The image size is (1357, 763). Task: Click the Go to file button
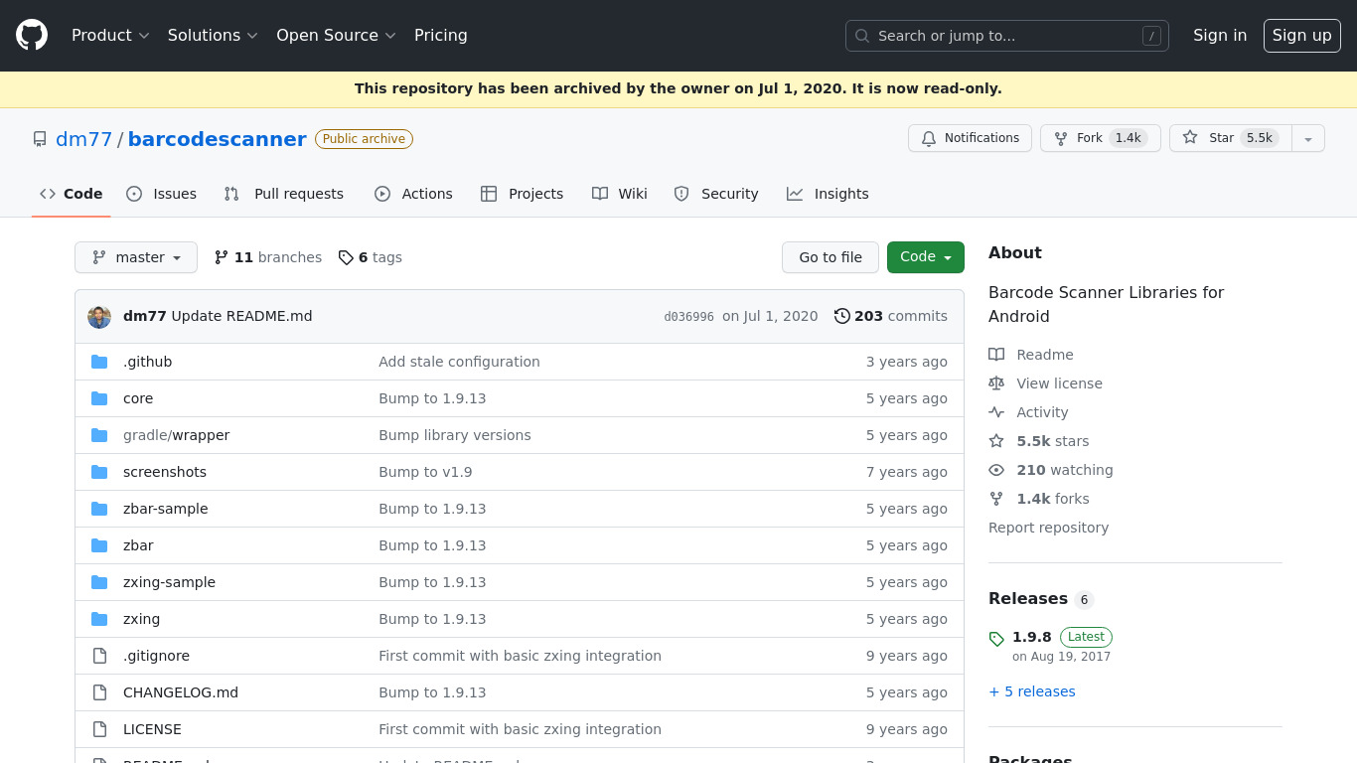830,257
